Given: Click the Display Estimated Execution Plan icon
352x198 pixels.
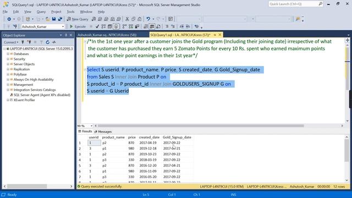Looking at the screenshot, I should tap(103, 26).
